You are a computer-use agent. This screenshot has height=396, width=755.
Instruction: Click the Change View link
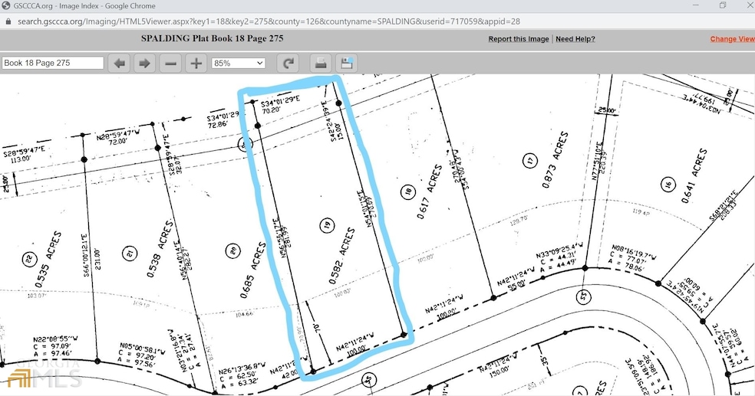click(732, 39)
